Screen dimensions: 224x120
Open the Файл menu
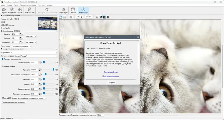pyautogui.click(x=3, y=5)
